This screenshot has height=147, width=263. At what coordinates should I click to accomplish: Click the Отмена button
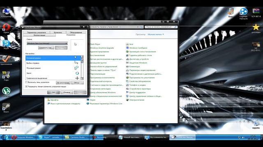(67, 92)
